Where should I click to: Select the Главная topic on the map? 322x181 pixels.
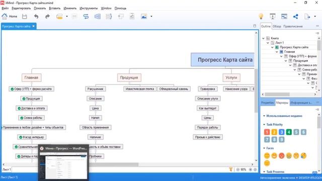31,77
